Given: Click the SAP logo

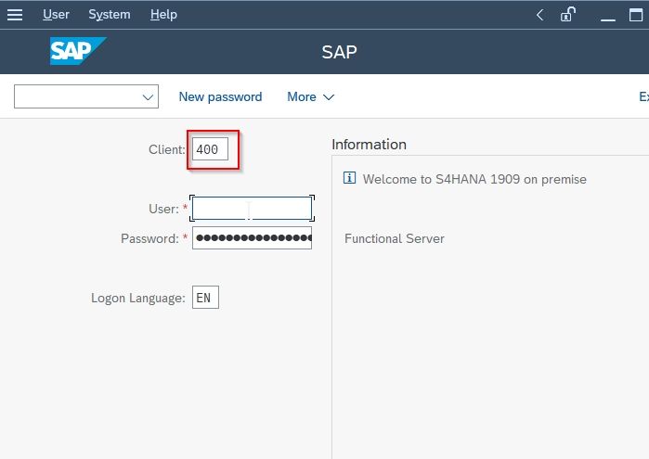Looking at the screenshot, I should pyautogui.click(x=77, y=51).
